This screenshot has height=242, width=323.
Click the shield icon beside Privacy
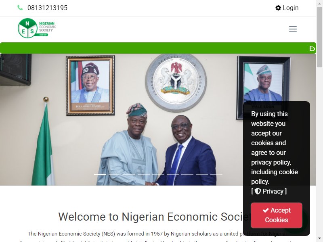[258, 191]
